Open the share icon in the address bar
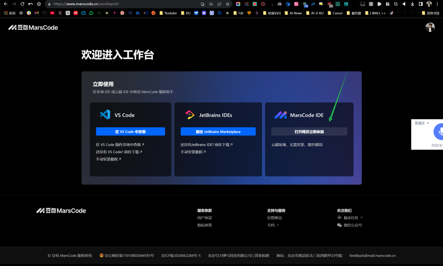The height and width of the screenshot is (266, 443). tap(219, 4)
